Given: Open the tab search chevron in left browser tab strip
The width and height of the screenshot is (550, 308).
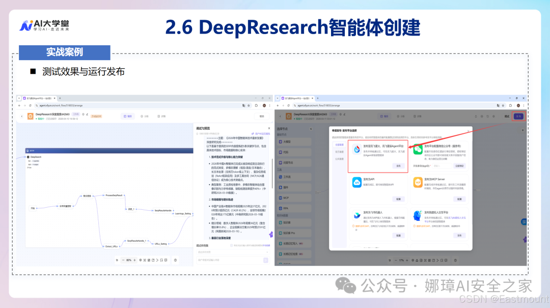Looking at the screenshot, I should point(19,98).
